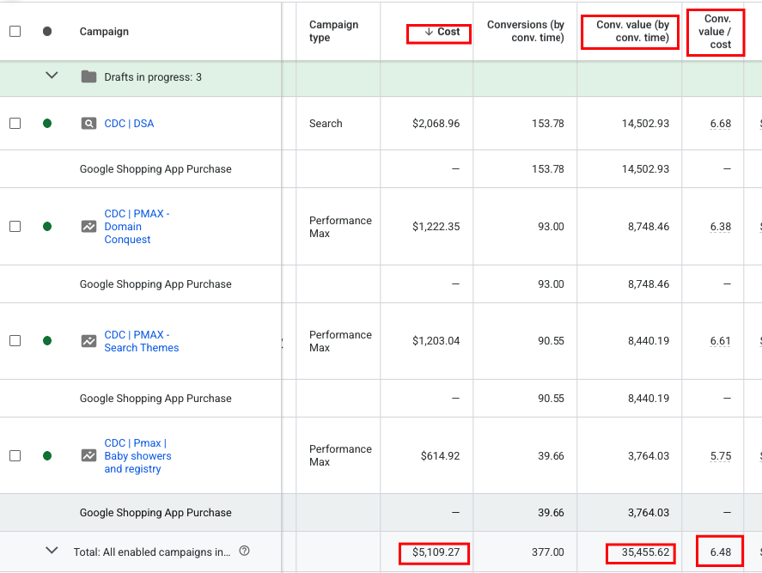
Task: Select the CDC | DSA row checkbox
Action: pos(15,124)
